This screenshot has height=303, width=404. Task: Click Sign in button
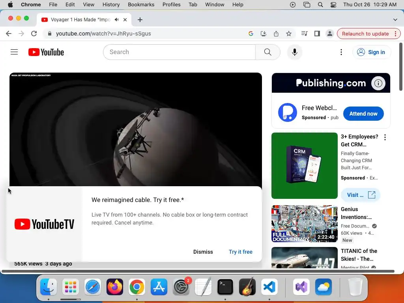371,52
